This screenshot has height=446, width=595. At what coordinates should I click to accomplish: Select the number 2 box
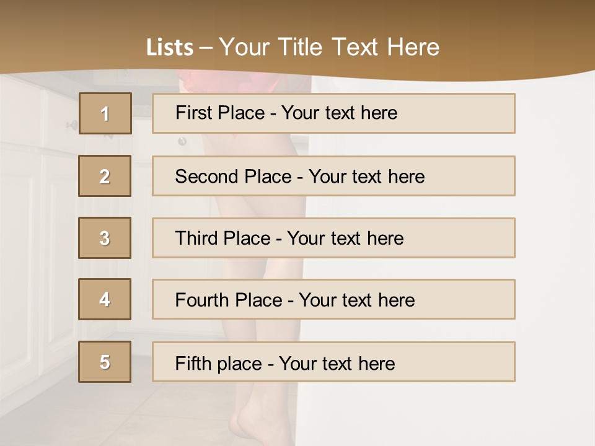pos(105,176)
